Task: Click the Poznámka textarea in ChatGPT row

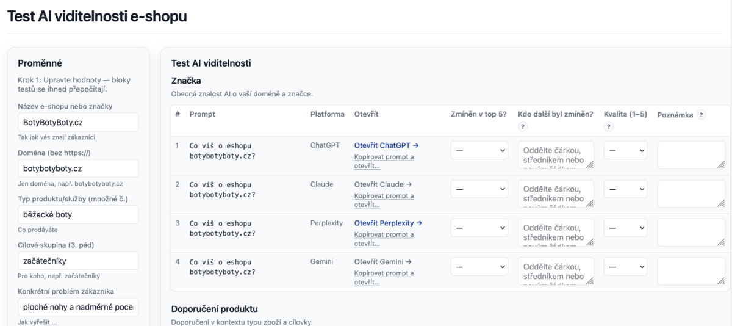Action: 691,155
